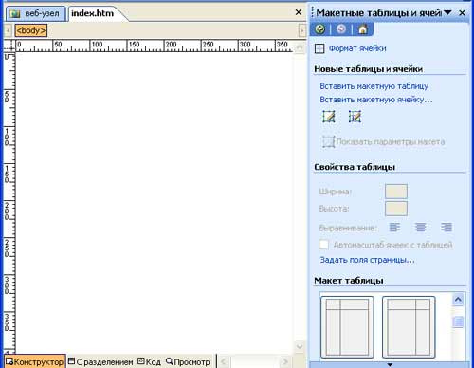Click the layout gallery up arrow
This screenshot has width=474, height=368.
458,299
